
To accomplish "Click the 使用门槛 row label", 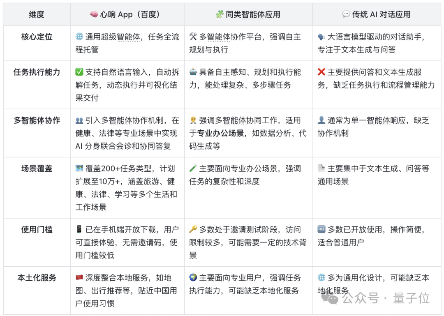I will click(x=37, y=229).
